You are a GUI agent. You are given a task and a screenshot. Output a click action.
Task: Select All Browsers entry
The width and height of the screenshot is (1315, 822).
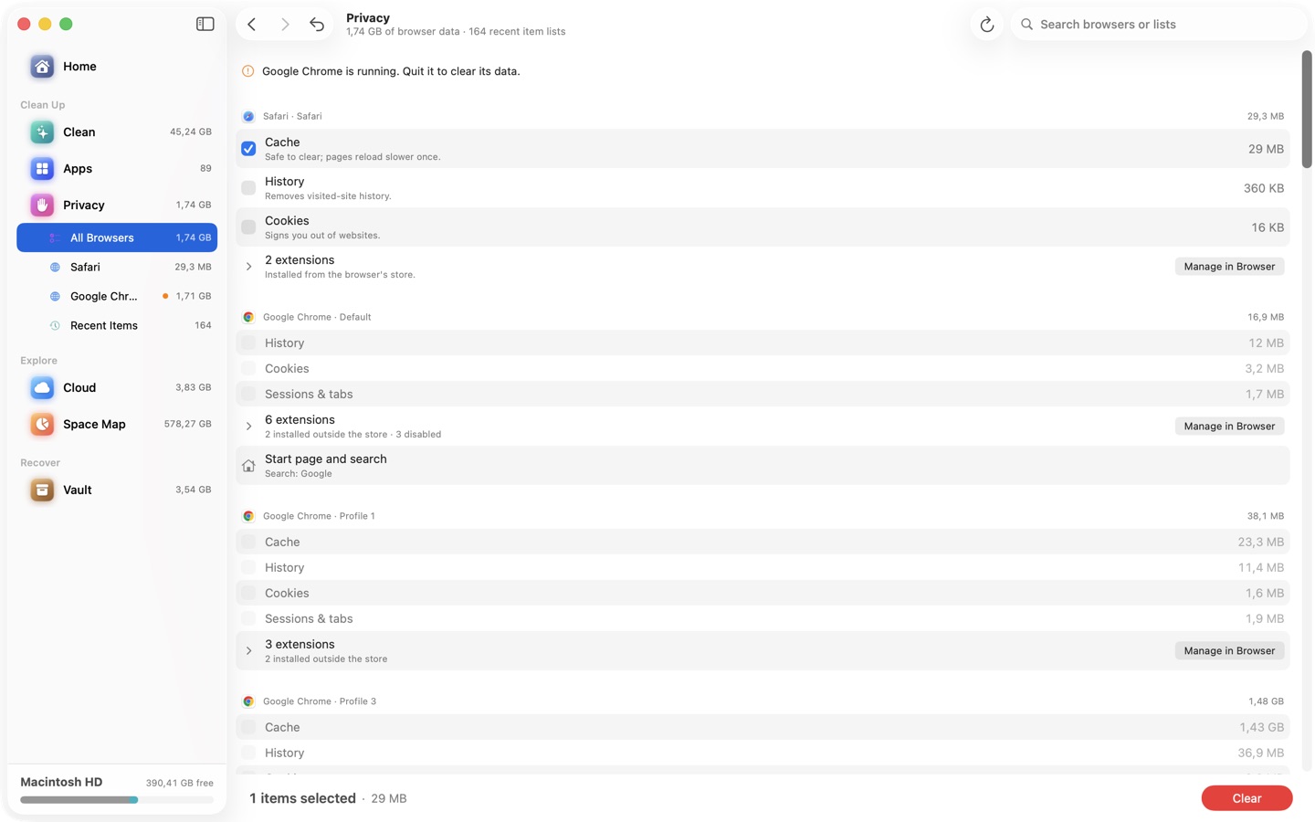117,237
